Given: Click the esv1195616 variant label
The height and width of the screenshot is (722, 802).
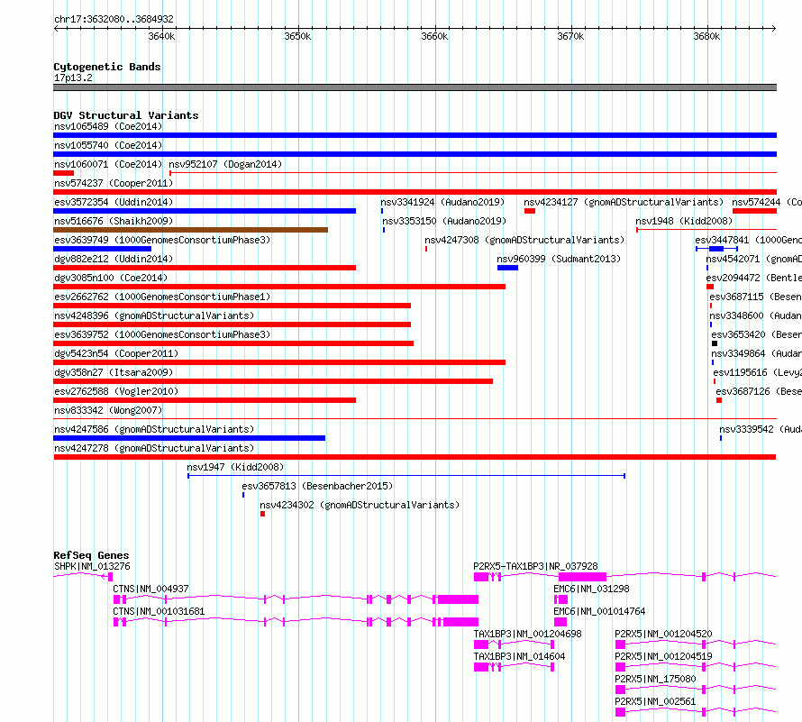Looking at the screenshot, I should click(x=758, y=372).
